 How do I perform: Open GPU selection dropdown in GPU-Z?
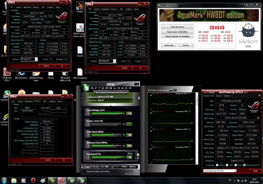pyautogui.click(x=235, y=171)
